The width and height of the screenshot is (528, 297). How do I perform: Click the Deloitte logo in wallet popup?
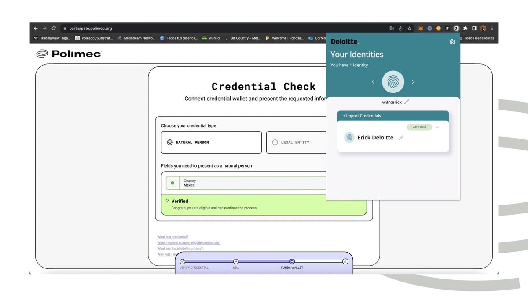(x=345, y=42)
